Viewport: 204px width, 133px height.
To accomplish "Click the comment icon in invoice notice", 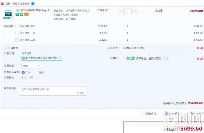I will (60, 58).
